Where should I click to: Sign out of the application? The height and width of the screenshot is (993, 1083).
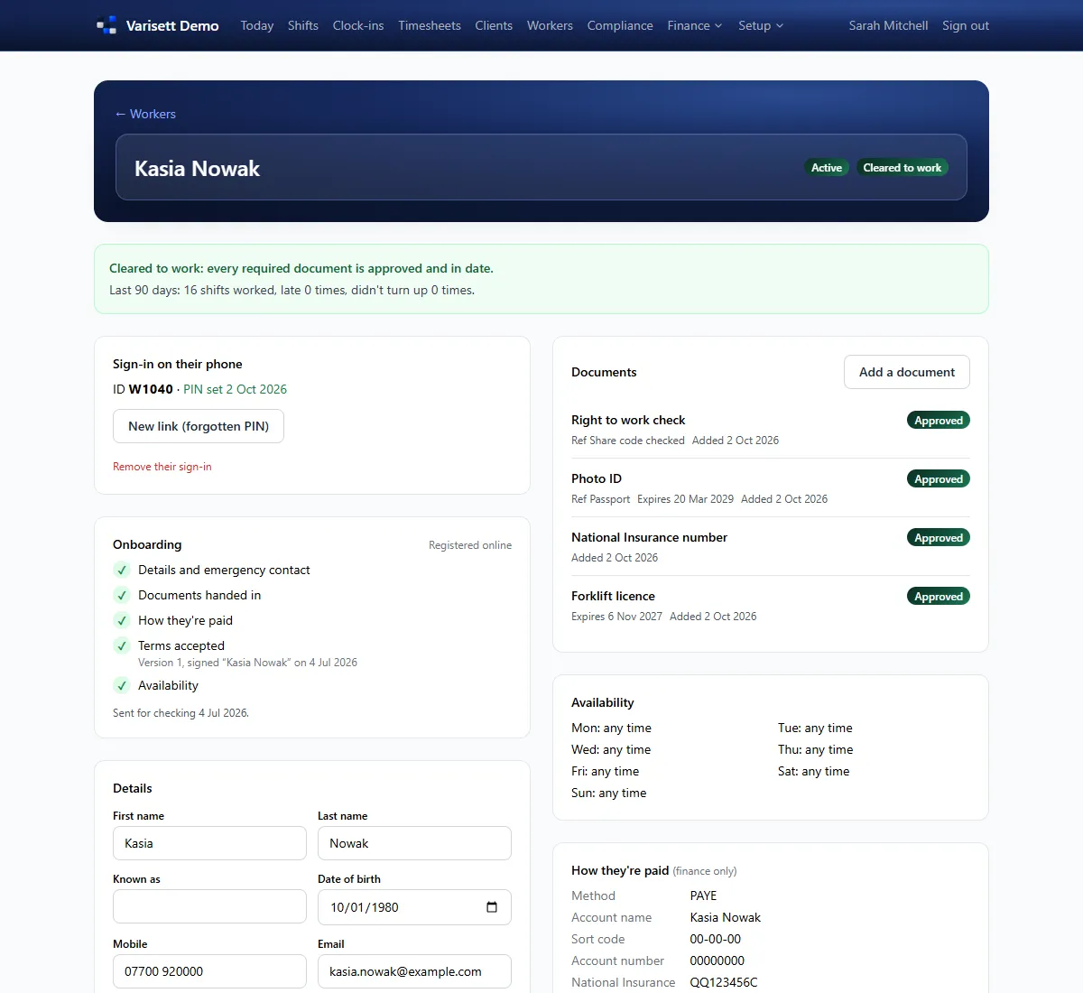(x=966, y=25)
